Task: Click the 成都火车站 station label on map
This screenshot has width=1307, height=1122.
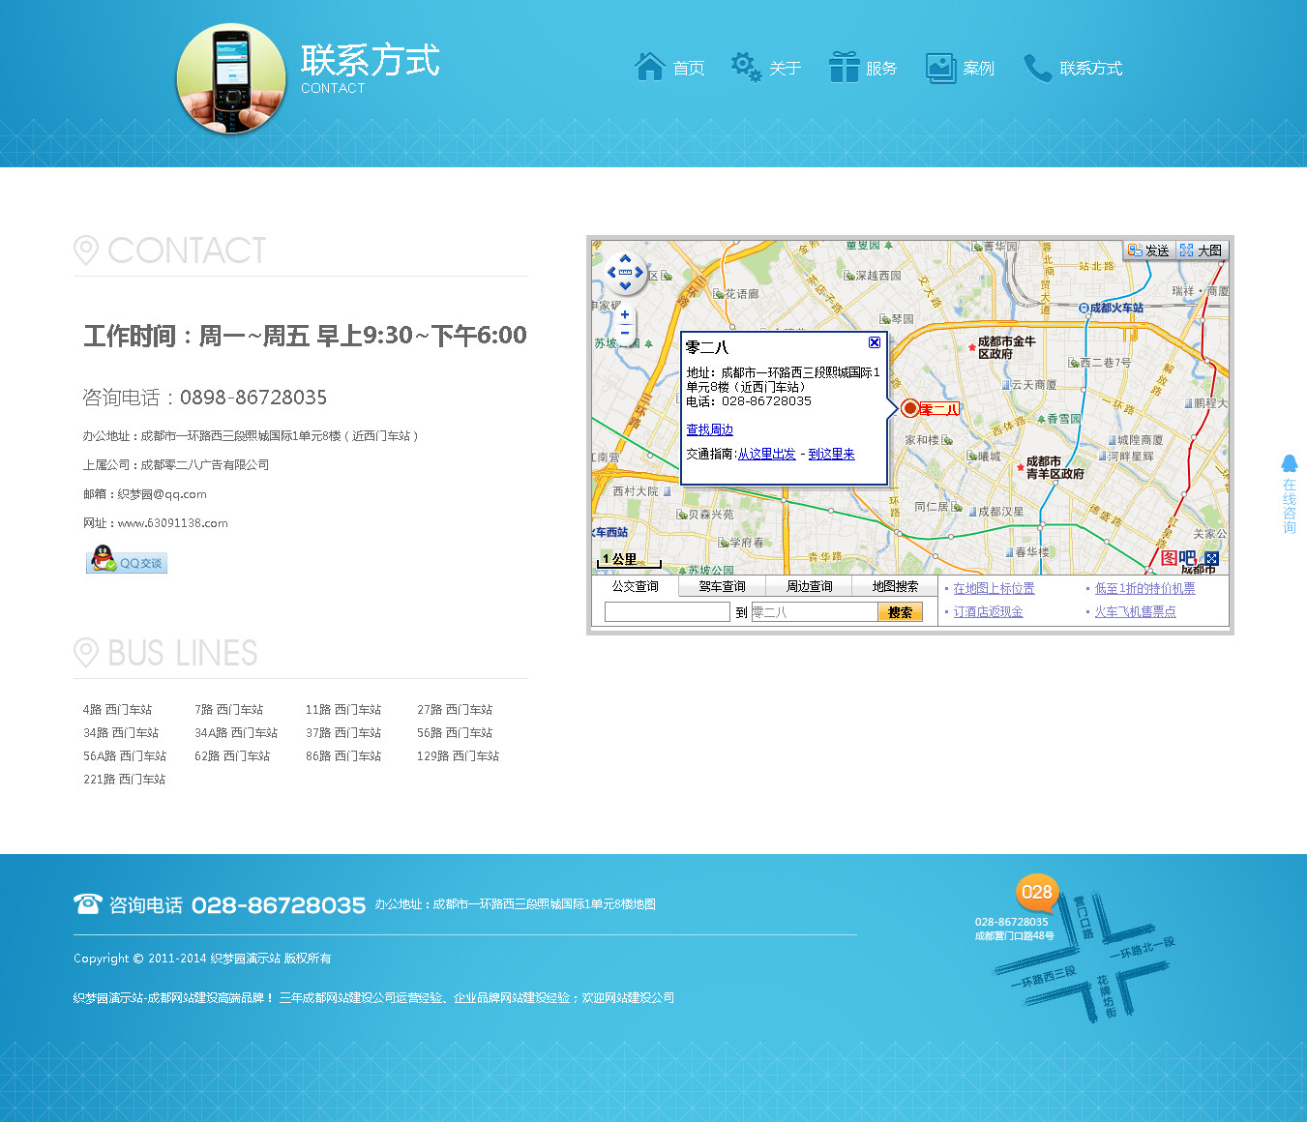Action: (x=1111, y=308)
